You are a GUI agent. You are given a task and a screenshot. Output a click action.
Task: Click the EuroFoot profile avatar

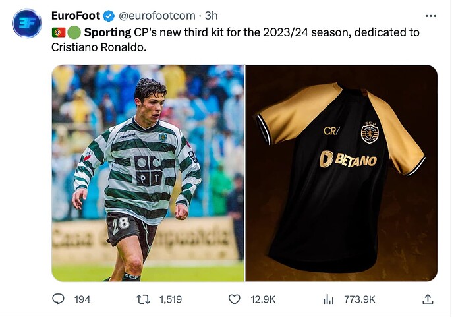(27, 24)
